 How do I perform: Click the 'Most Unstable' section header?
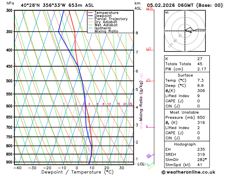pyautogui.click(x=185, y=112)
